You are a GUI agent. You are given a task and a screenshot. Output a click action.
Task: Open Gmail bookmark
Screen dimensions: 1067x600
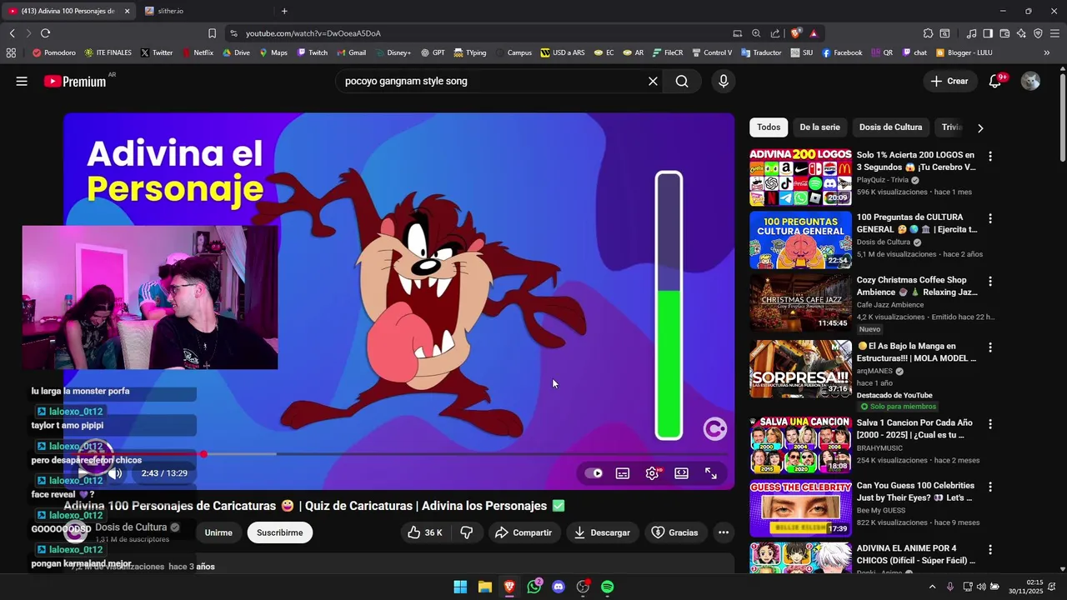point(350,52)
